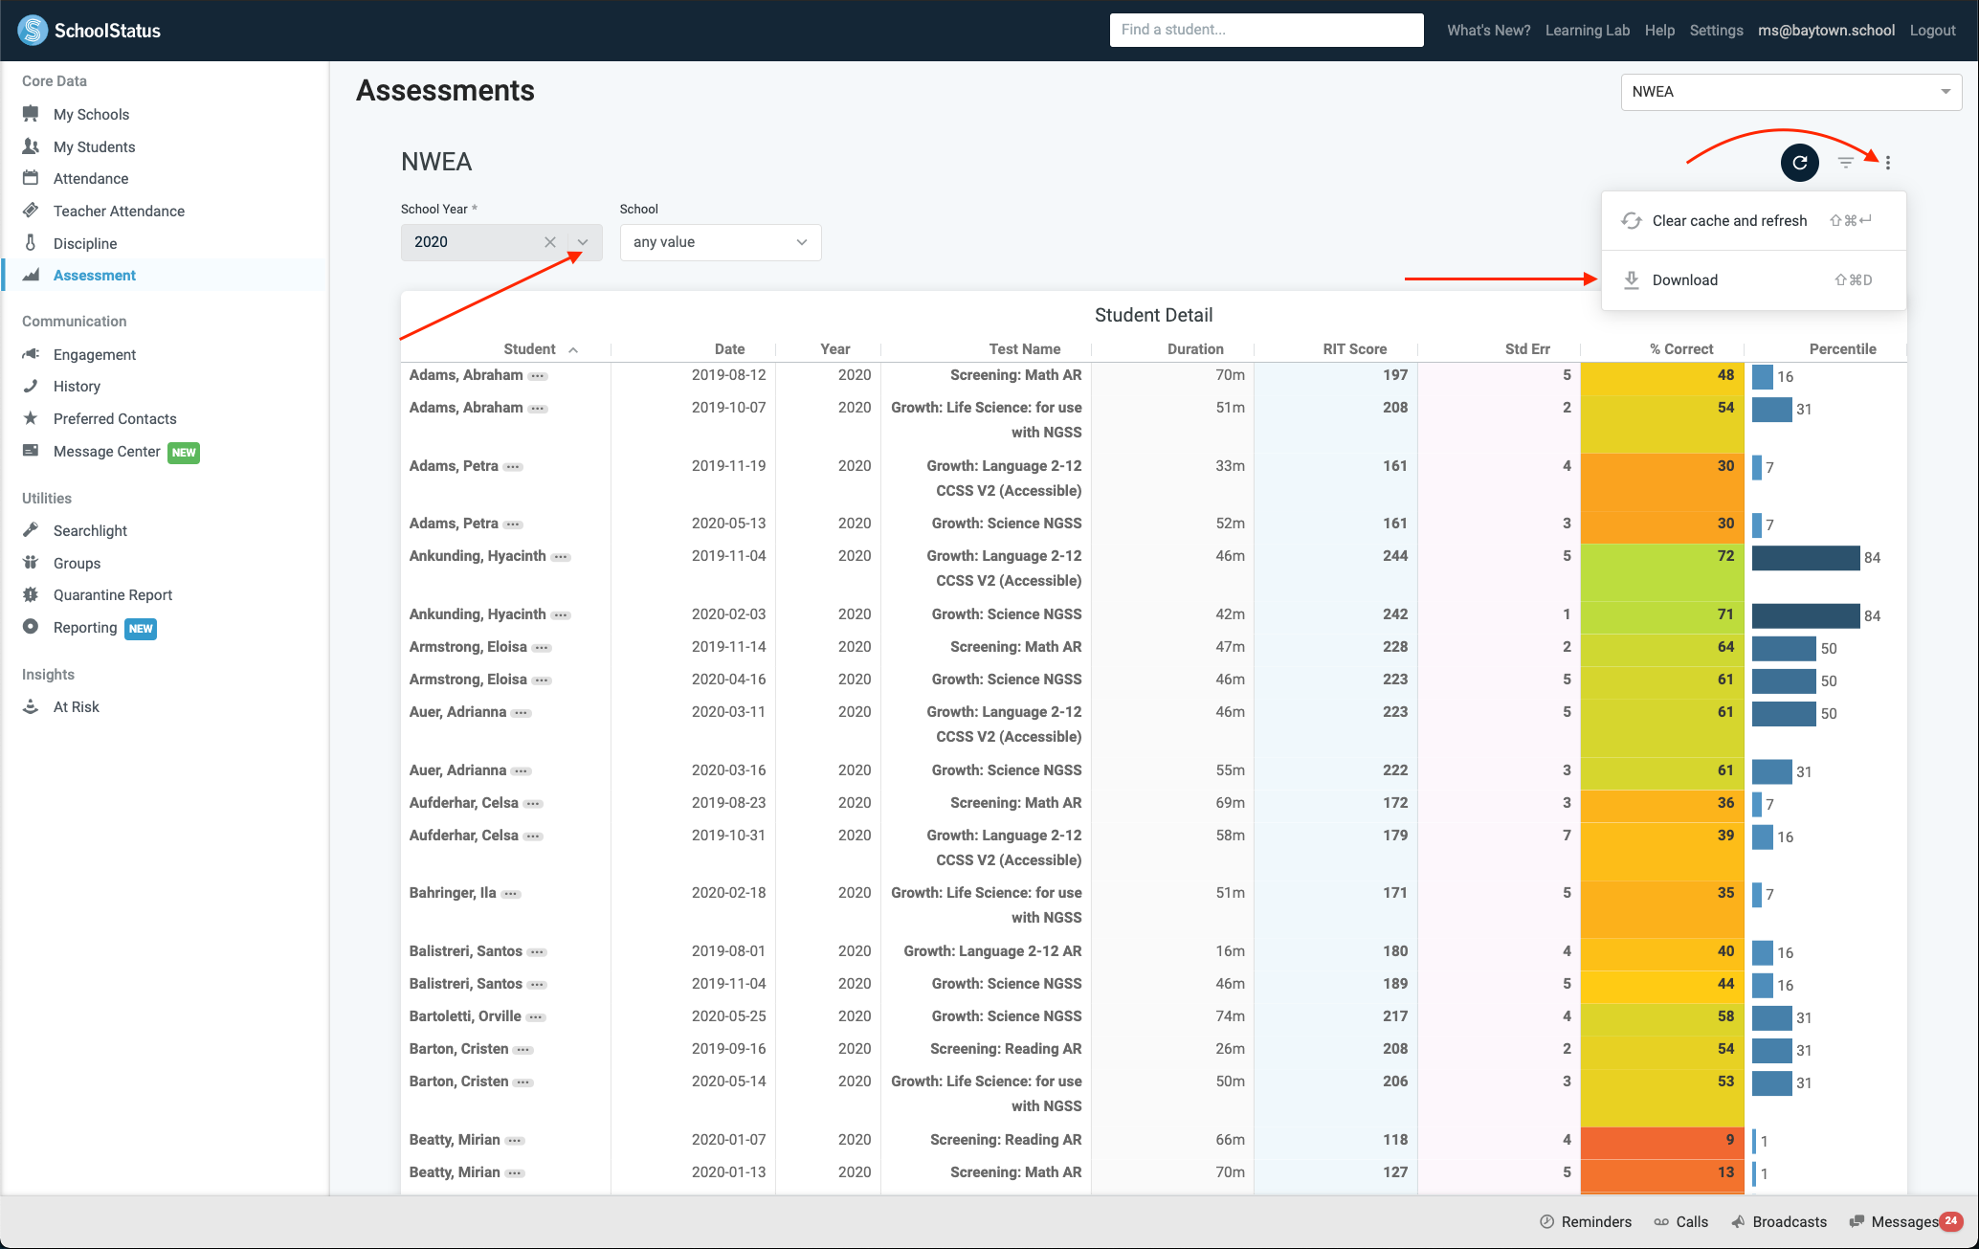Open Settings in top bar
Viewport: 1979px width, 1249px height.
1716,31
